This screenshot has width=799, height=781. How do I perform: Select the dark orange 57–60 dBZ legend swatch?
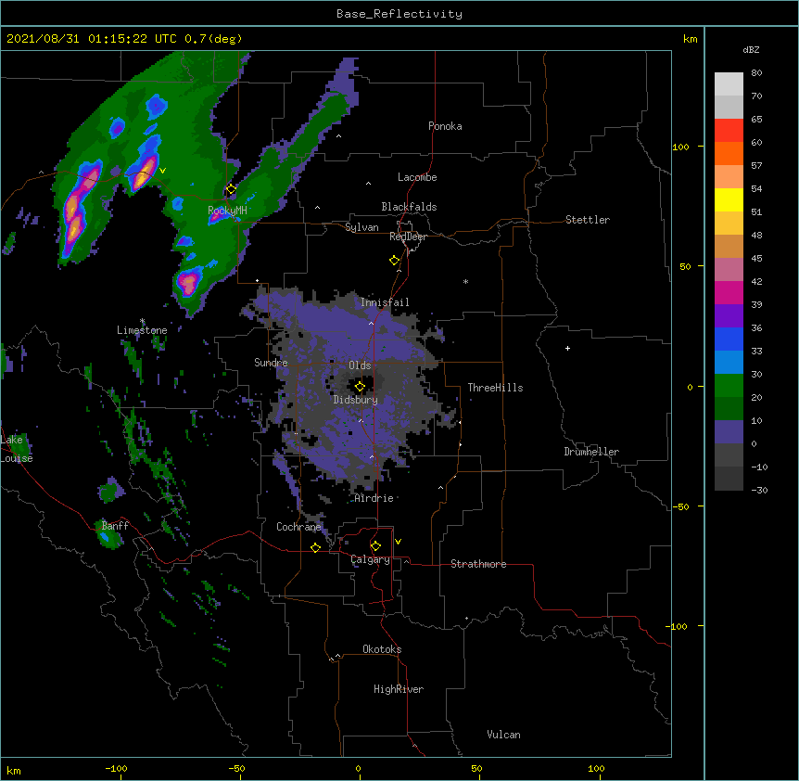(x=729, y=153)
